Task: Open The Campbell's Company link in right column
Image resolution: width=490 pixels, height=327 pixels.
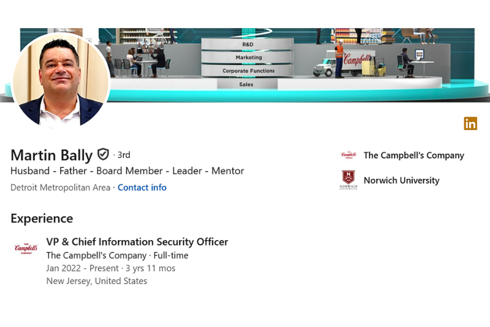Action: (x=413, y=156)
